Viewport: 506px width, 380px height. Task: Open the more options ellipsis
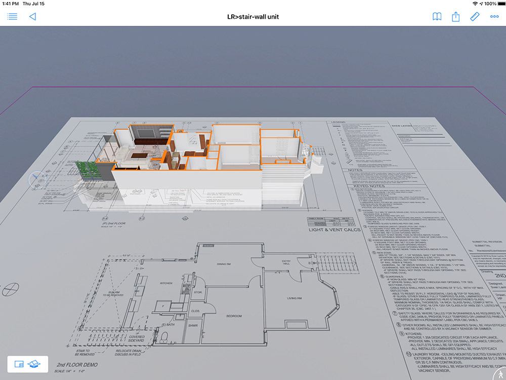494,17
